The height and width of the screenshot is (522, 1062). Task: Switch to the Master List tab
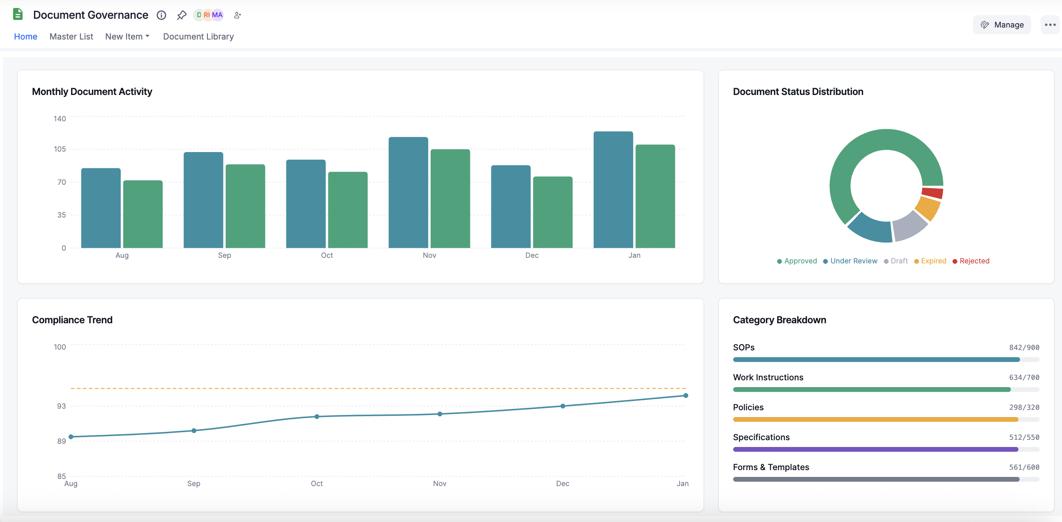71,37
